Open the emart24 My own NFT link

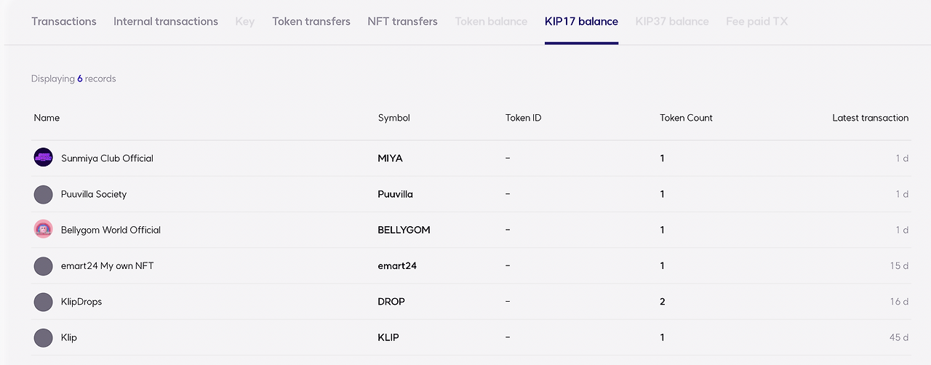(107, 266)
